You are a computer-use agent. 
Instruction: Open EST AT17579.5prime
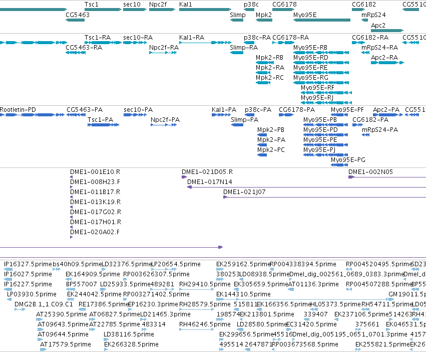tap(66, 344)
